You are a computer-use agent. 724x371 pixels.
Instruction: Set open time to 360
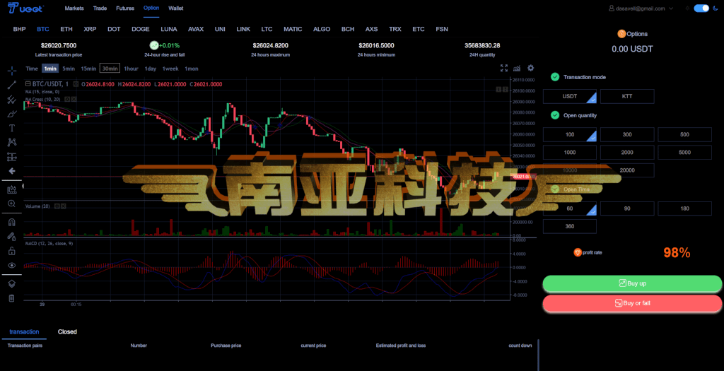coord(569,227)
